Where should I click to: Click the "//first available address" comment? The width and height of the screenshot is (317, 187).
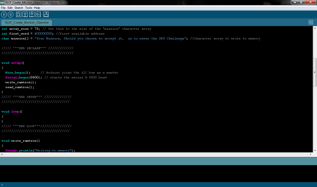pyautogui.click(x=80, y=34)
